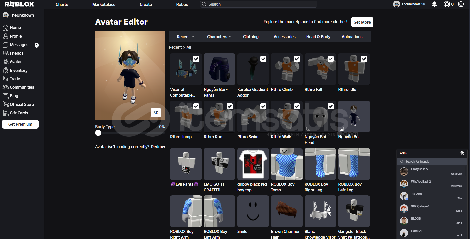Expand the Clothing dropdown
This screenshot has width=470, height=239.
pyautogui.click(x=253, y=37)
